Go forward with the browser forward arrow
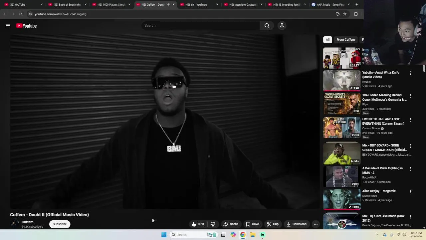Screen dimensions: 426x240 click(13, 14)
